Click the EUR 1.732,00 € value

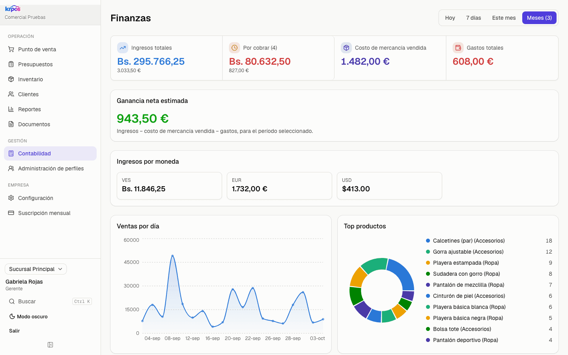pyautogui.click(x=250, y=189)
